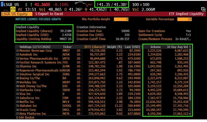Select the LSGR US Equity field
Image resolution: width=207 pixels, height=122 pixels.
click(x=17, y=14)
